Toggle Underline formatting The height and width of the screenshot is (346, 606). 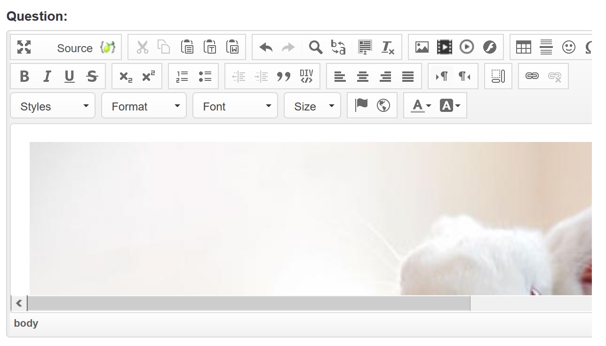tap(70, 76)
